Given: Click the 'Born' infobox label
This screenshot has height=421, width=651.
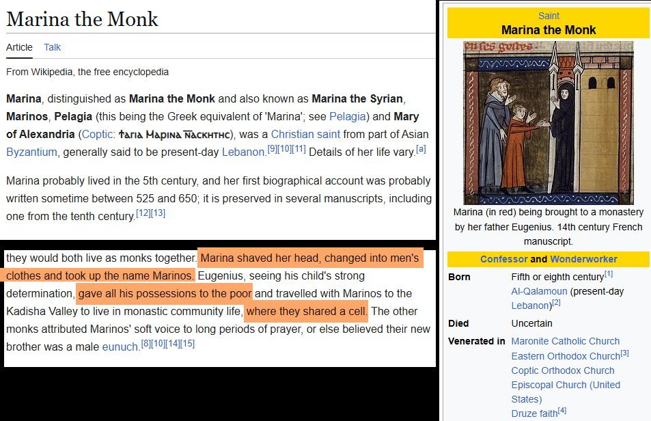Looking at the screenshot, I should [x=459, y=277].
